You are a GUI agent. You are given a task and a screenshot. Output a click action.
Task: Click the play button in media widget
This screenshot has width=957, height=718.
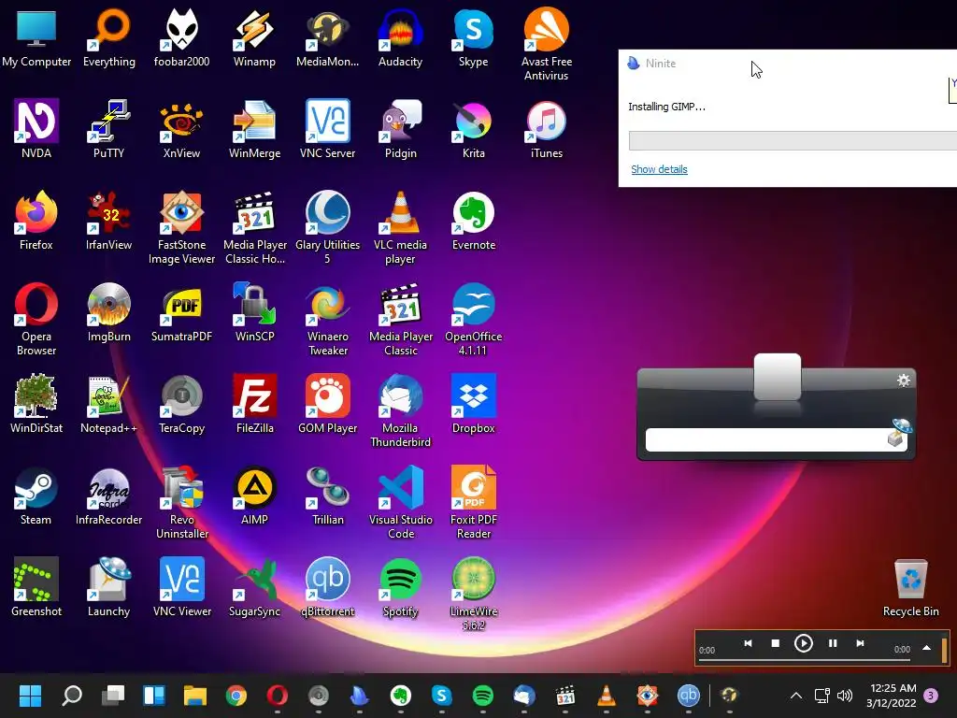[803, 643]
